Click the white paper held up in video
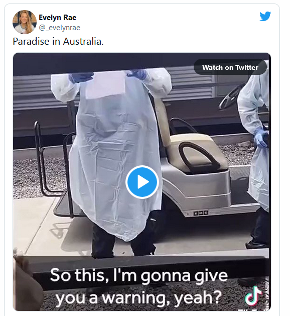This screenshot has width=290, height=316. pyautogui.click(x=107, y=84)
